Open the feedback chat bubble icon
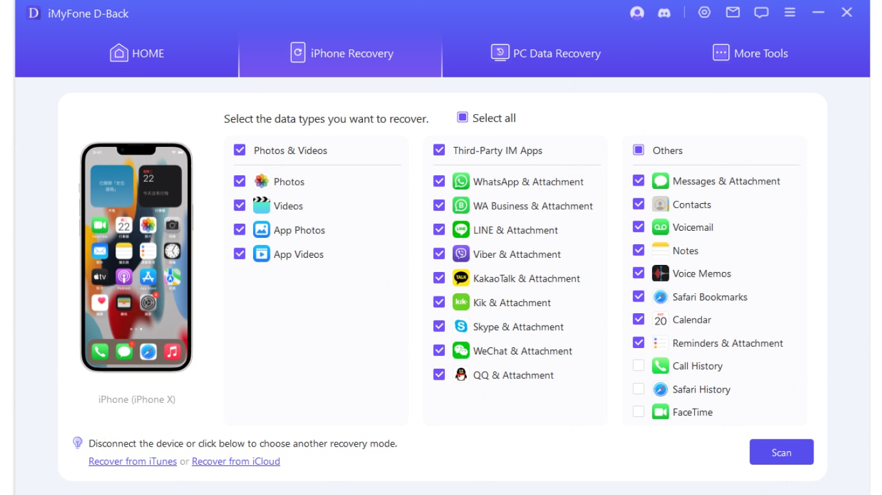The height and width of the screenshot is (495, 882). [x=761, y=12]
